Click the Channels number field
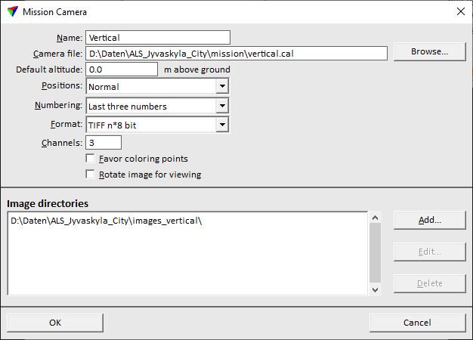 (x=104, y=142)
